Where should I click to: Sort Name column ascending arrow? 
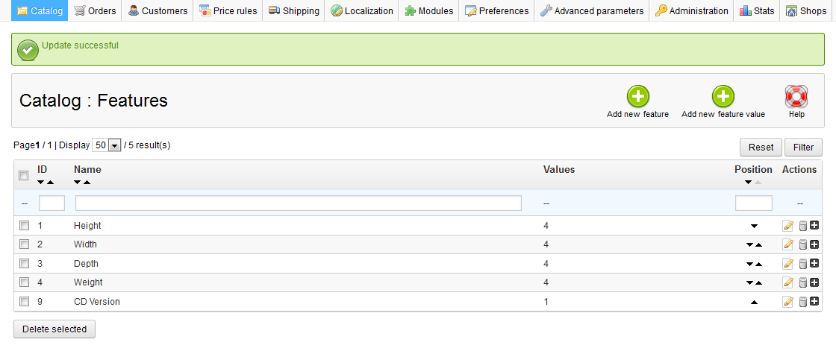coord(87,183)
